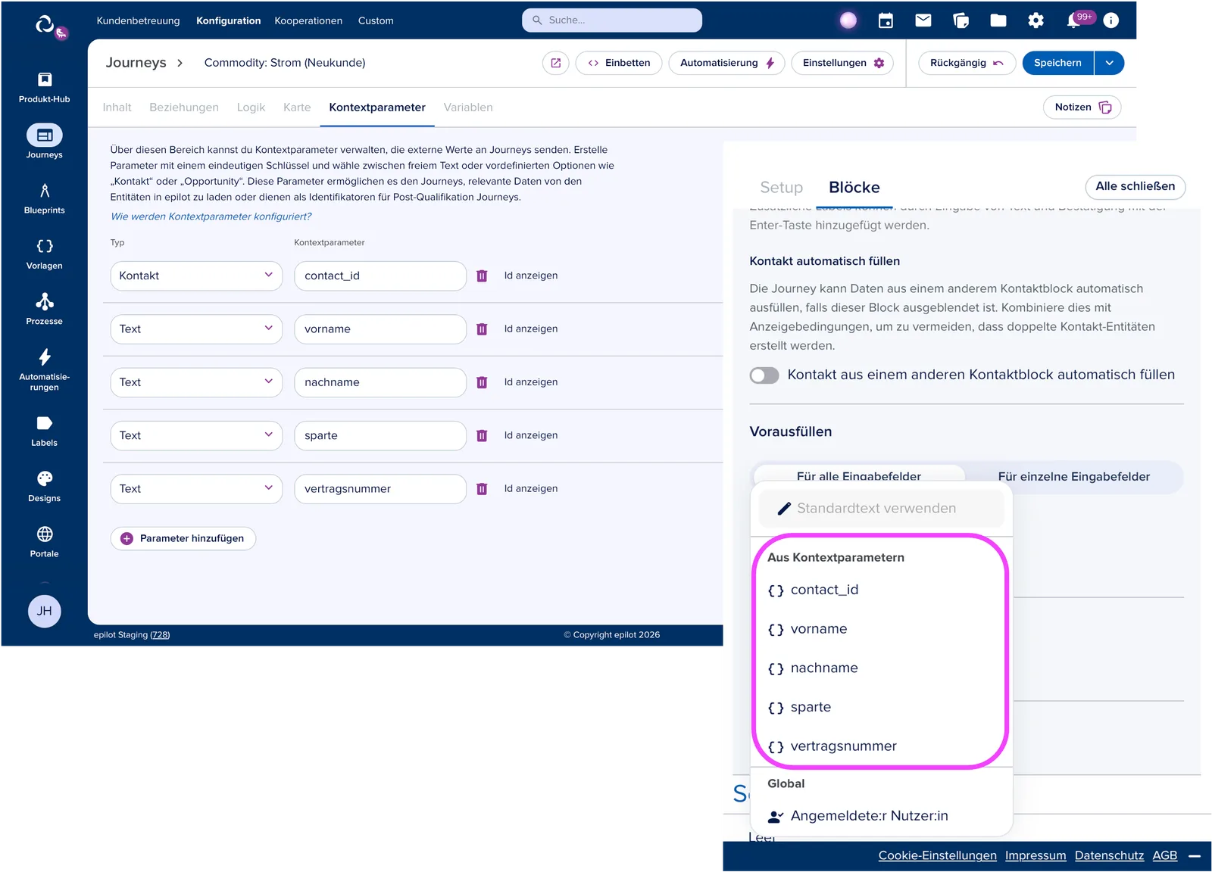
Task: Switch to the Beziehungen tab
Action: [x=184, y=107]
